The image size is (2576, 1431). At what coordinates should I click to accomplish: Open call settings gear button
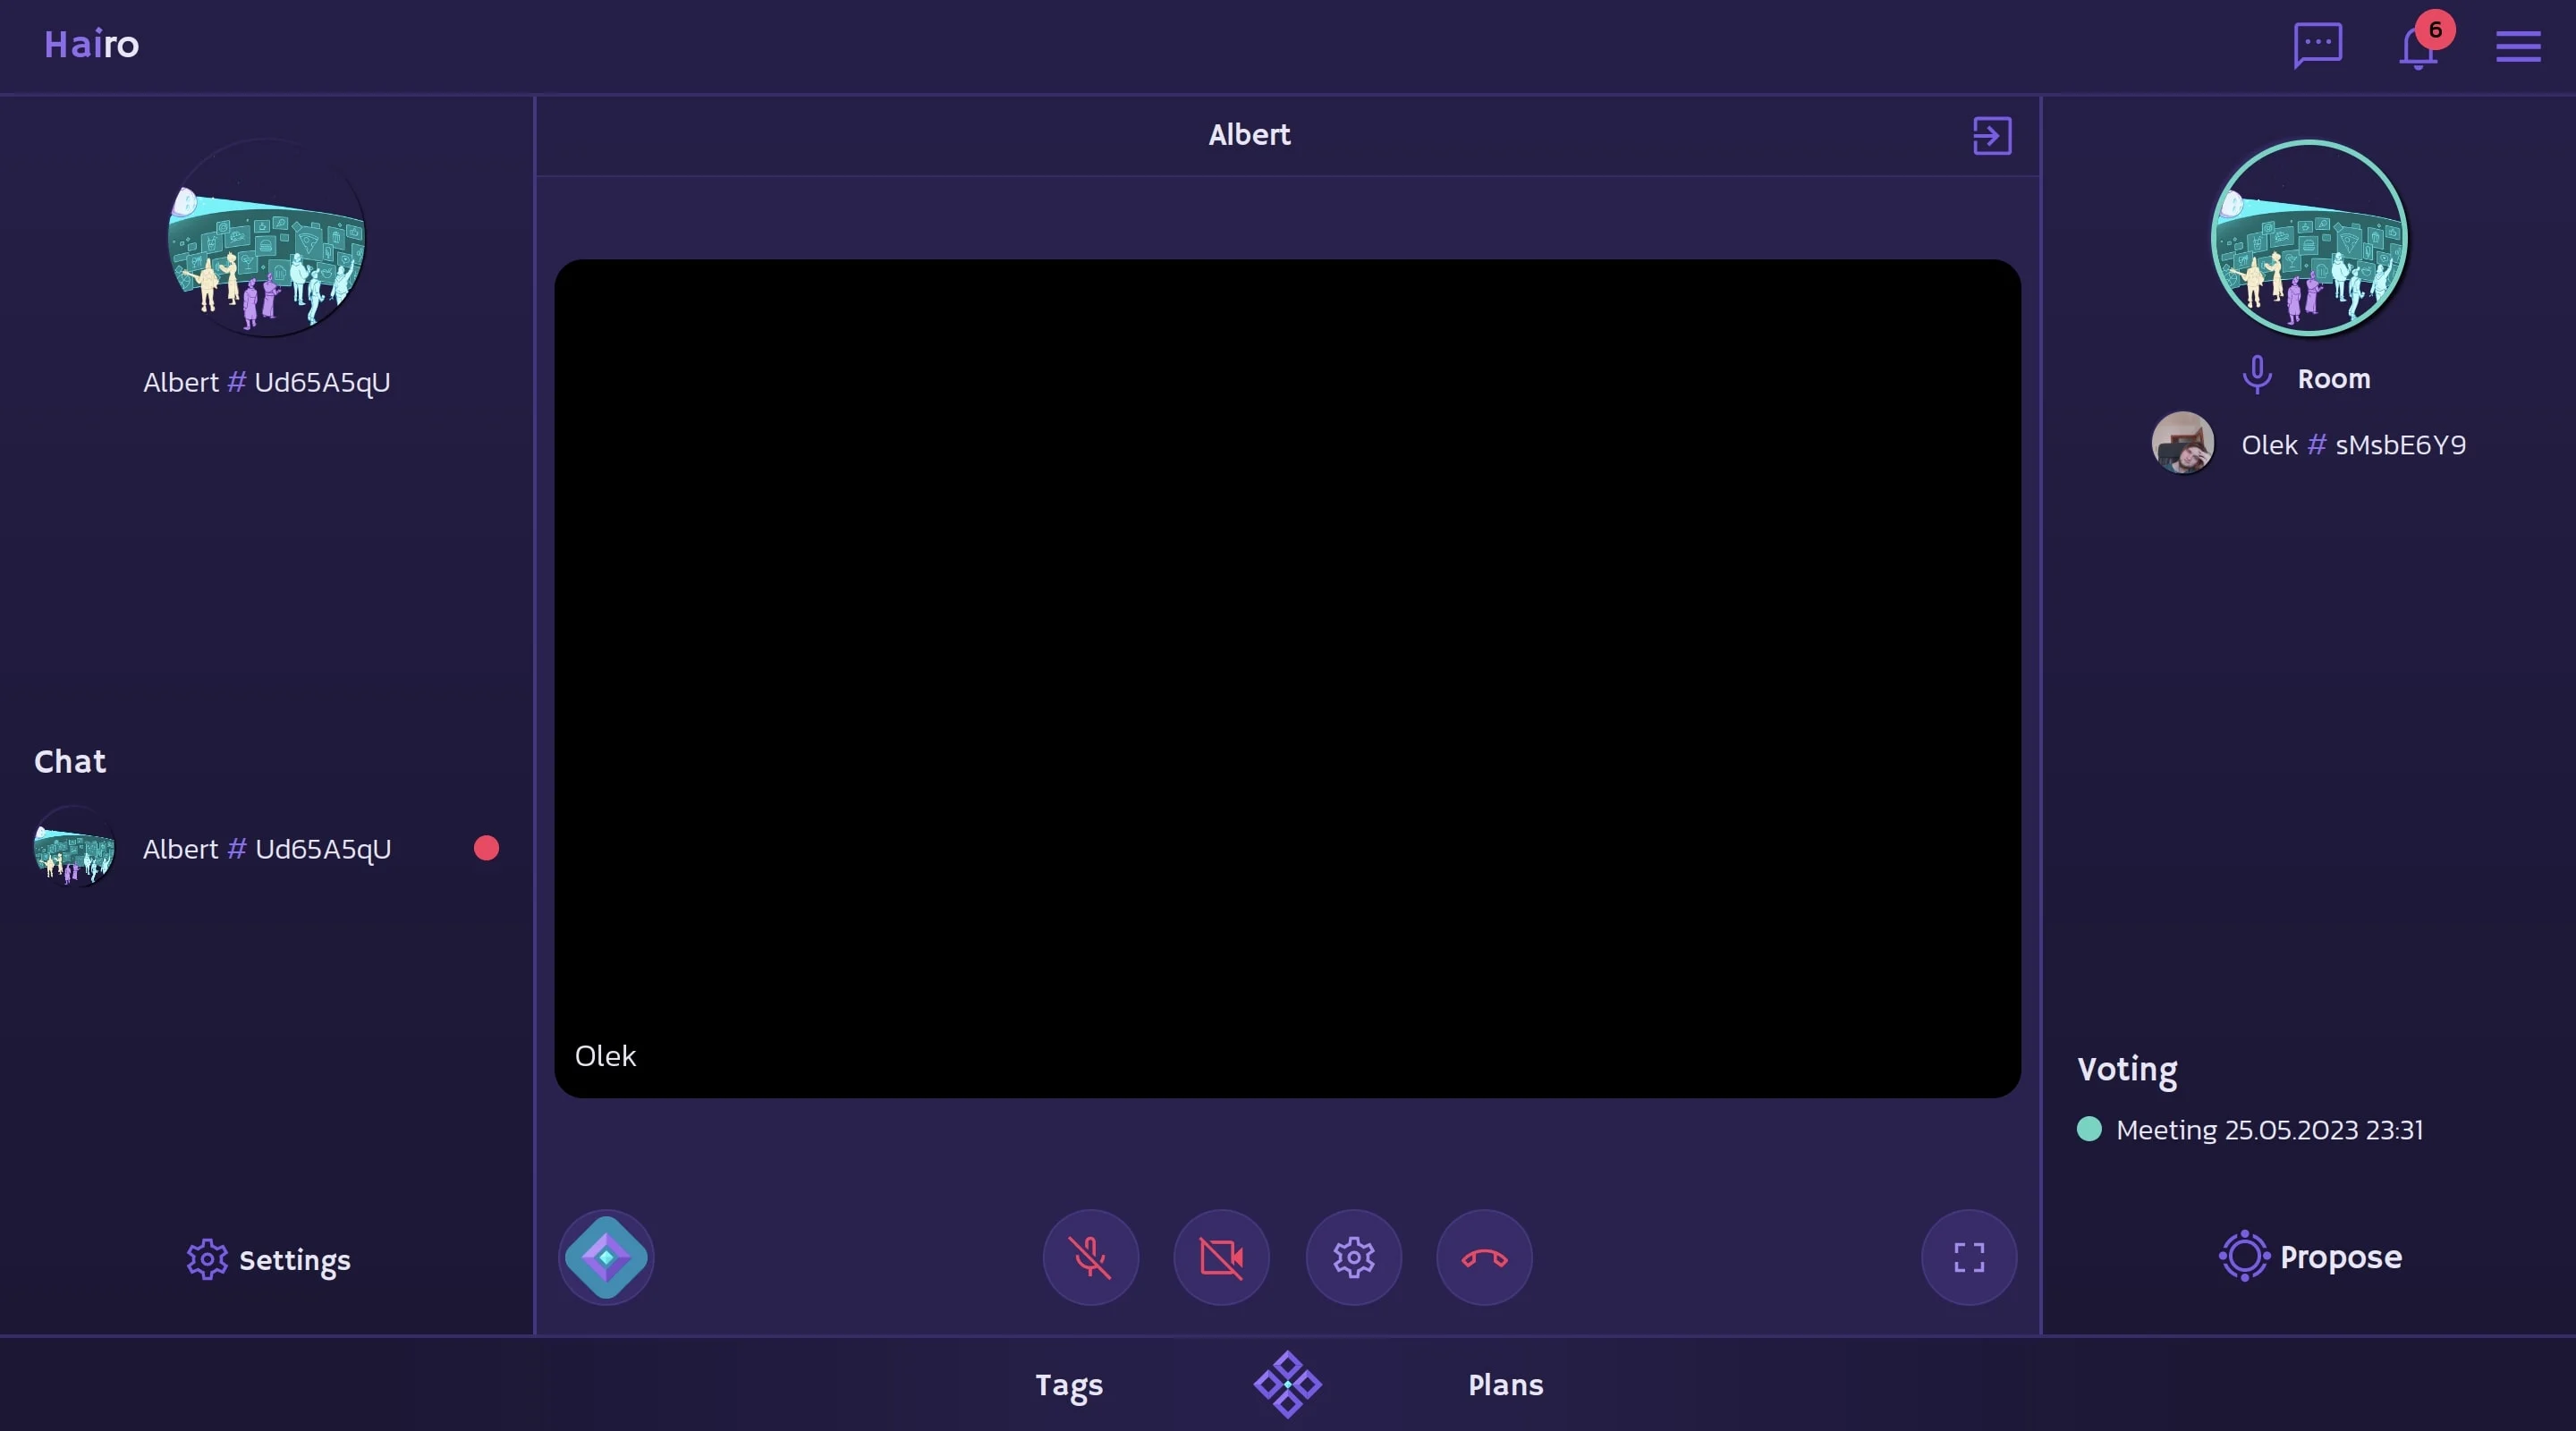(1353, 1257)
